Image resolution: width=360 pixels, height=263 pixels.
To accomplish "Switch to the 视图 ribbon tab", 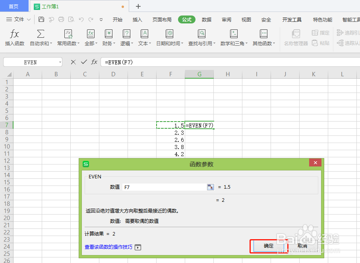I will [246, 20].
